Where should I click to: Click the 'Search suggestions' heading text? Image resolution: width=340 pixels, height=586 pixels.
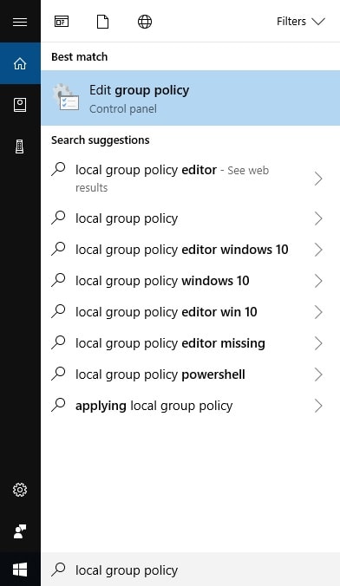[x=101, y=140]
